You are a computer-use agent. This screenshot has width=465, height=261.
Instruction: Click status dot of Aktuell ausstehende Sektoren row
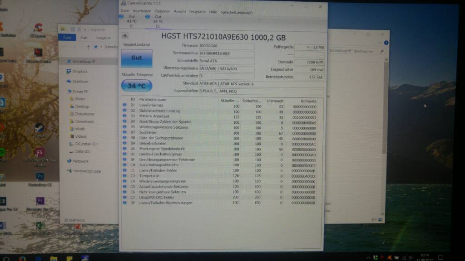pyautogui.click(x=124, y=187)
